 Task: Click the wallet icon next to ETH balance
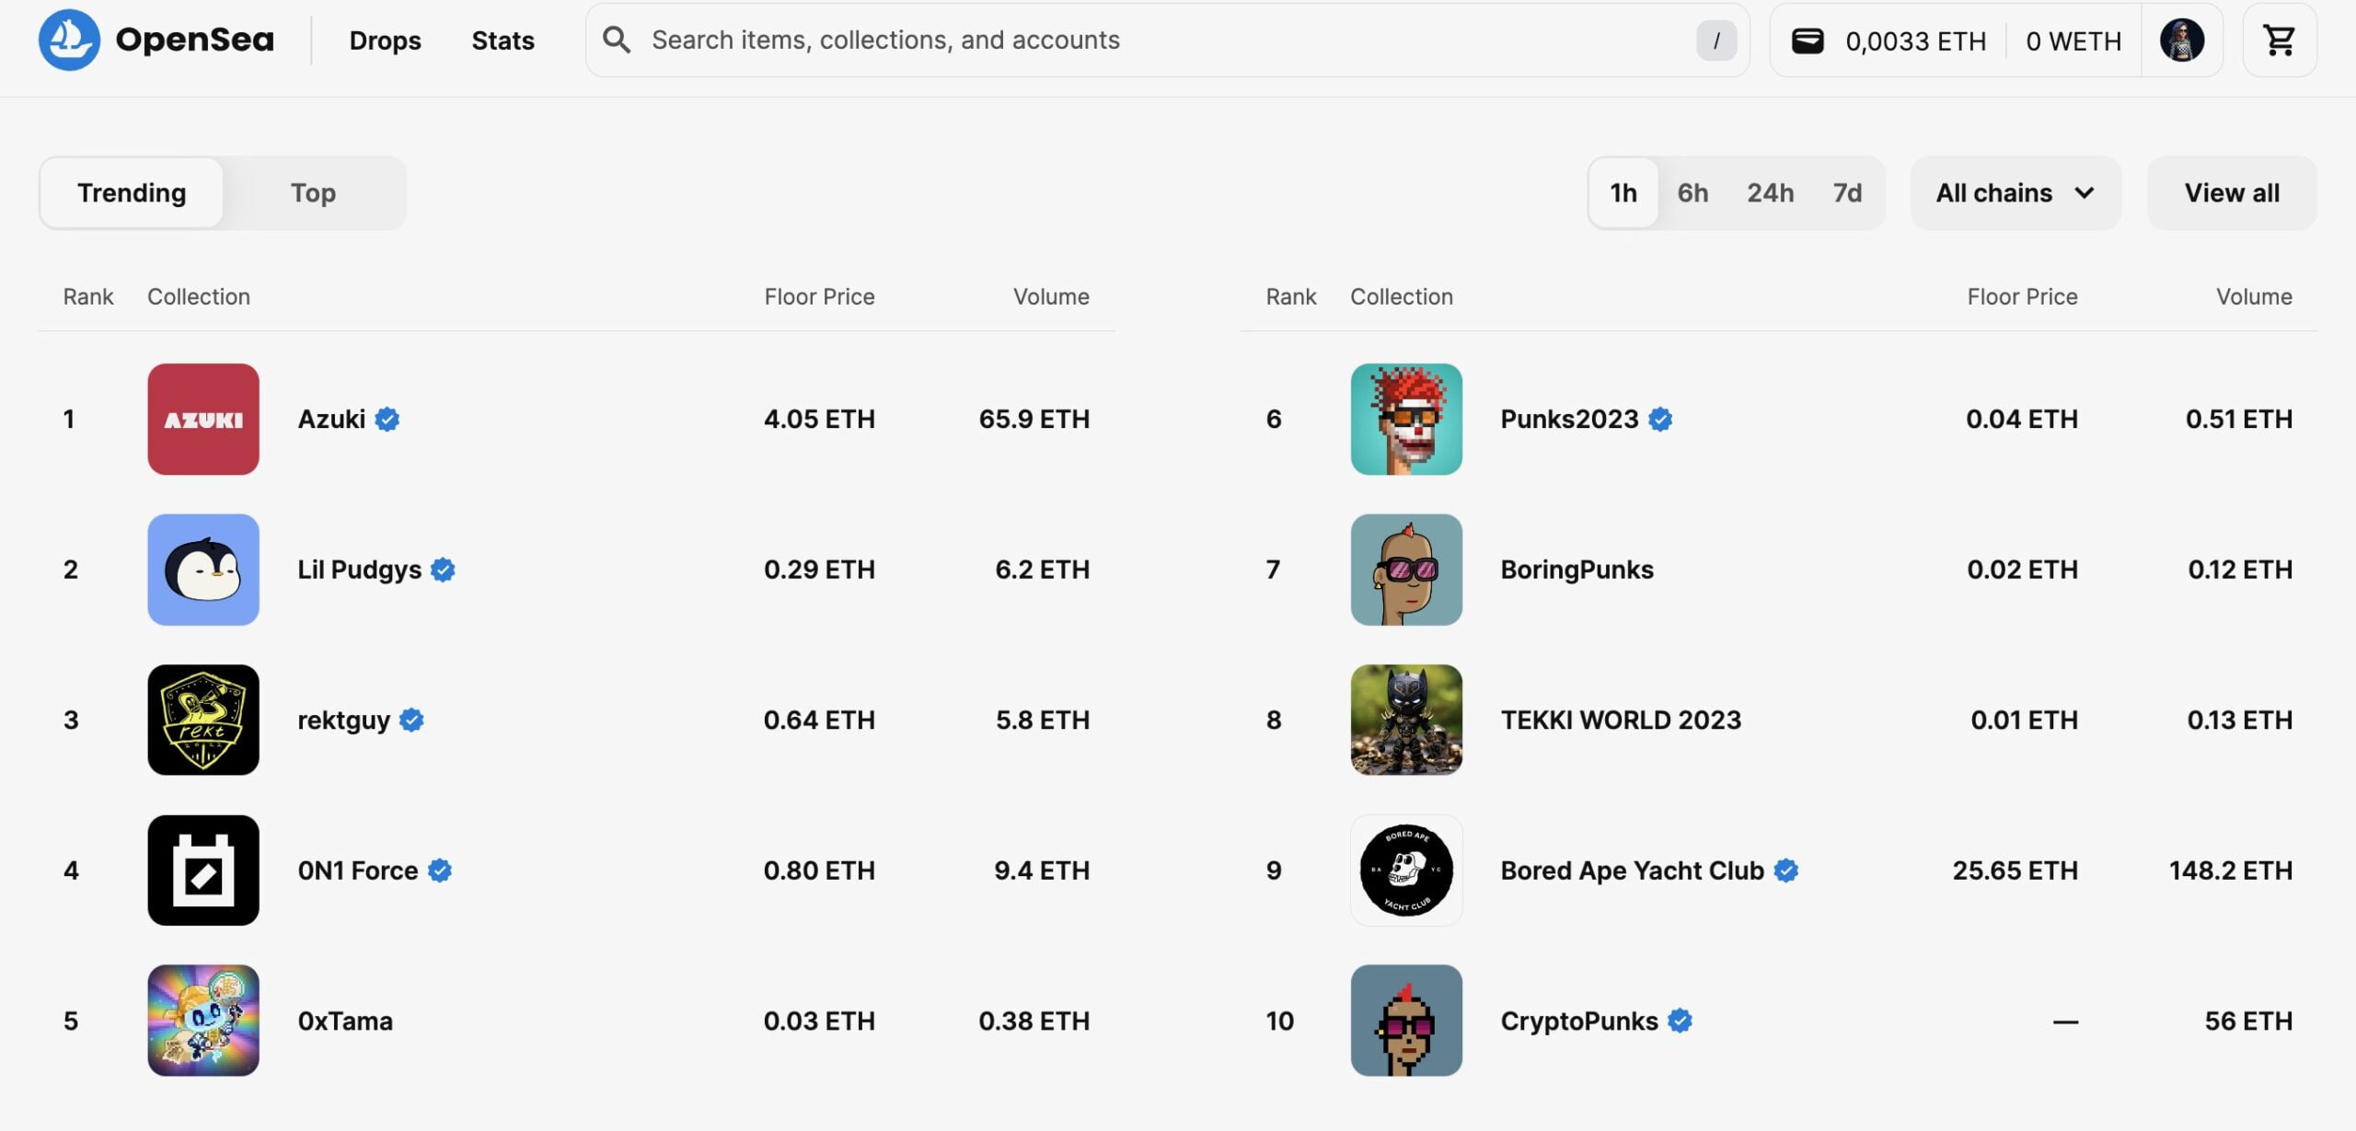(1807, 40)
